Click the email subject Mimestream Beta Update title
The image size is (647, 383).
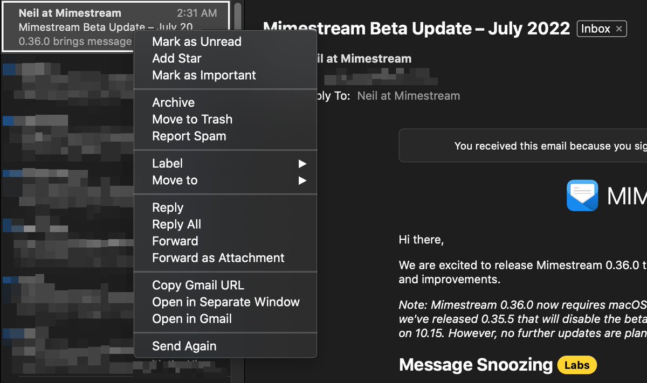pyautogui.click(x=416, y=28)
